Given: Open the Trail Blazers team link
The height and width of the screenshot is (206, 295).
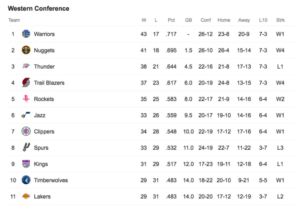Looking at the screenshot, I should 49,83.
